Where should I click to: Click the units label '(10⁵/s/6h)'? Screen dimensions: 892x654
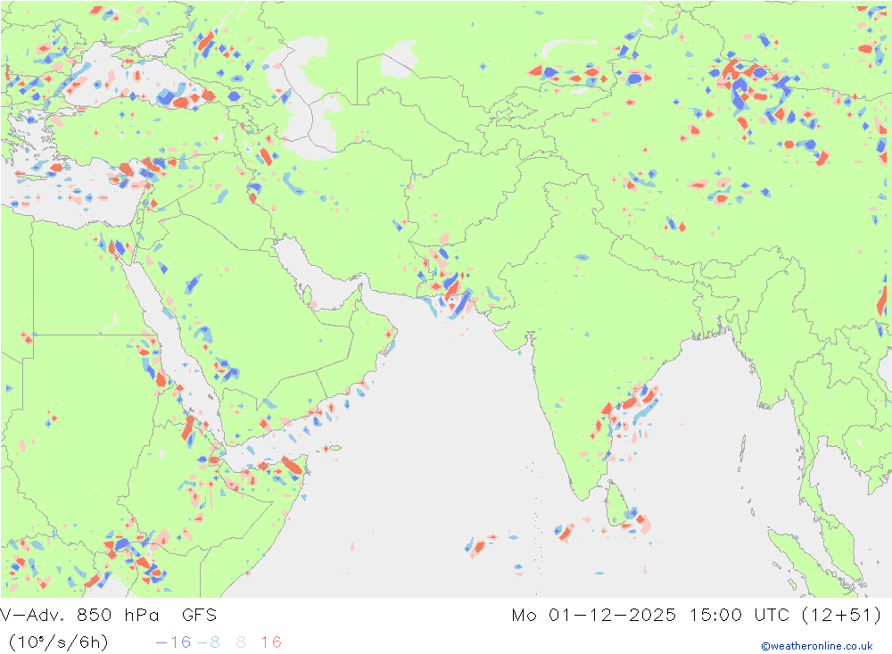click(x=59, y=642)
